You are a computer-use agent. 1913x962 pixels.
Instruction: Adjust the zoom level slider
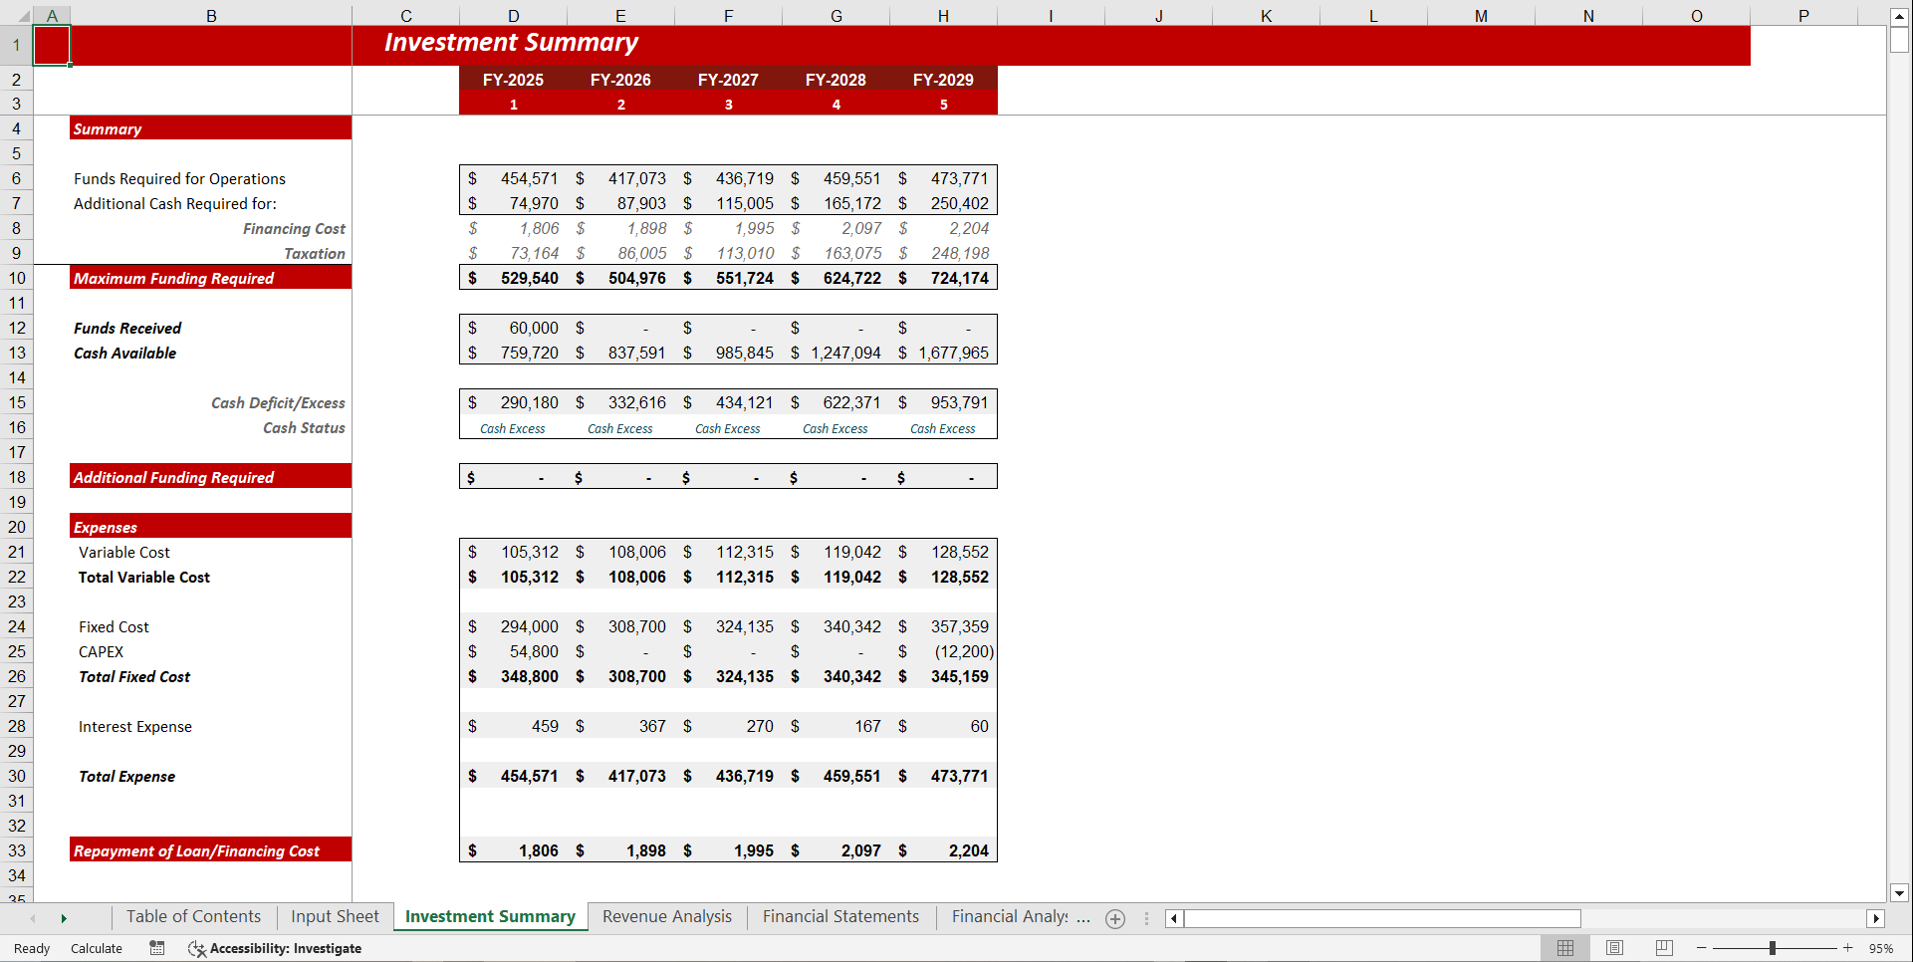pyautogui.click(x=1774, y=948)
